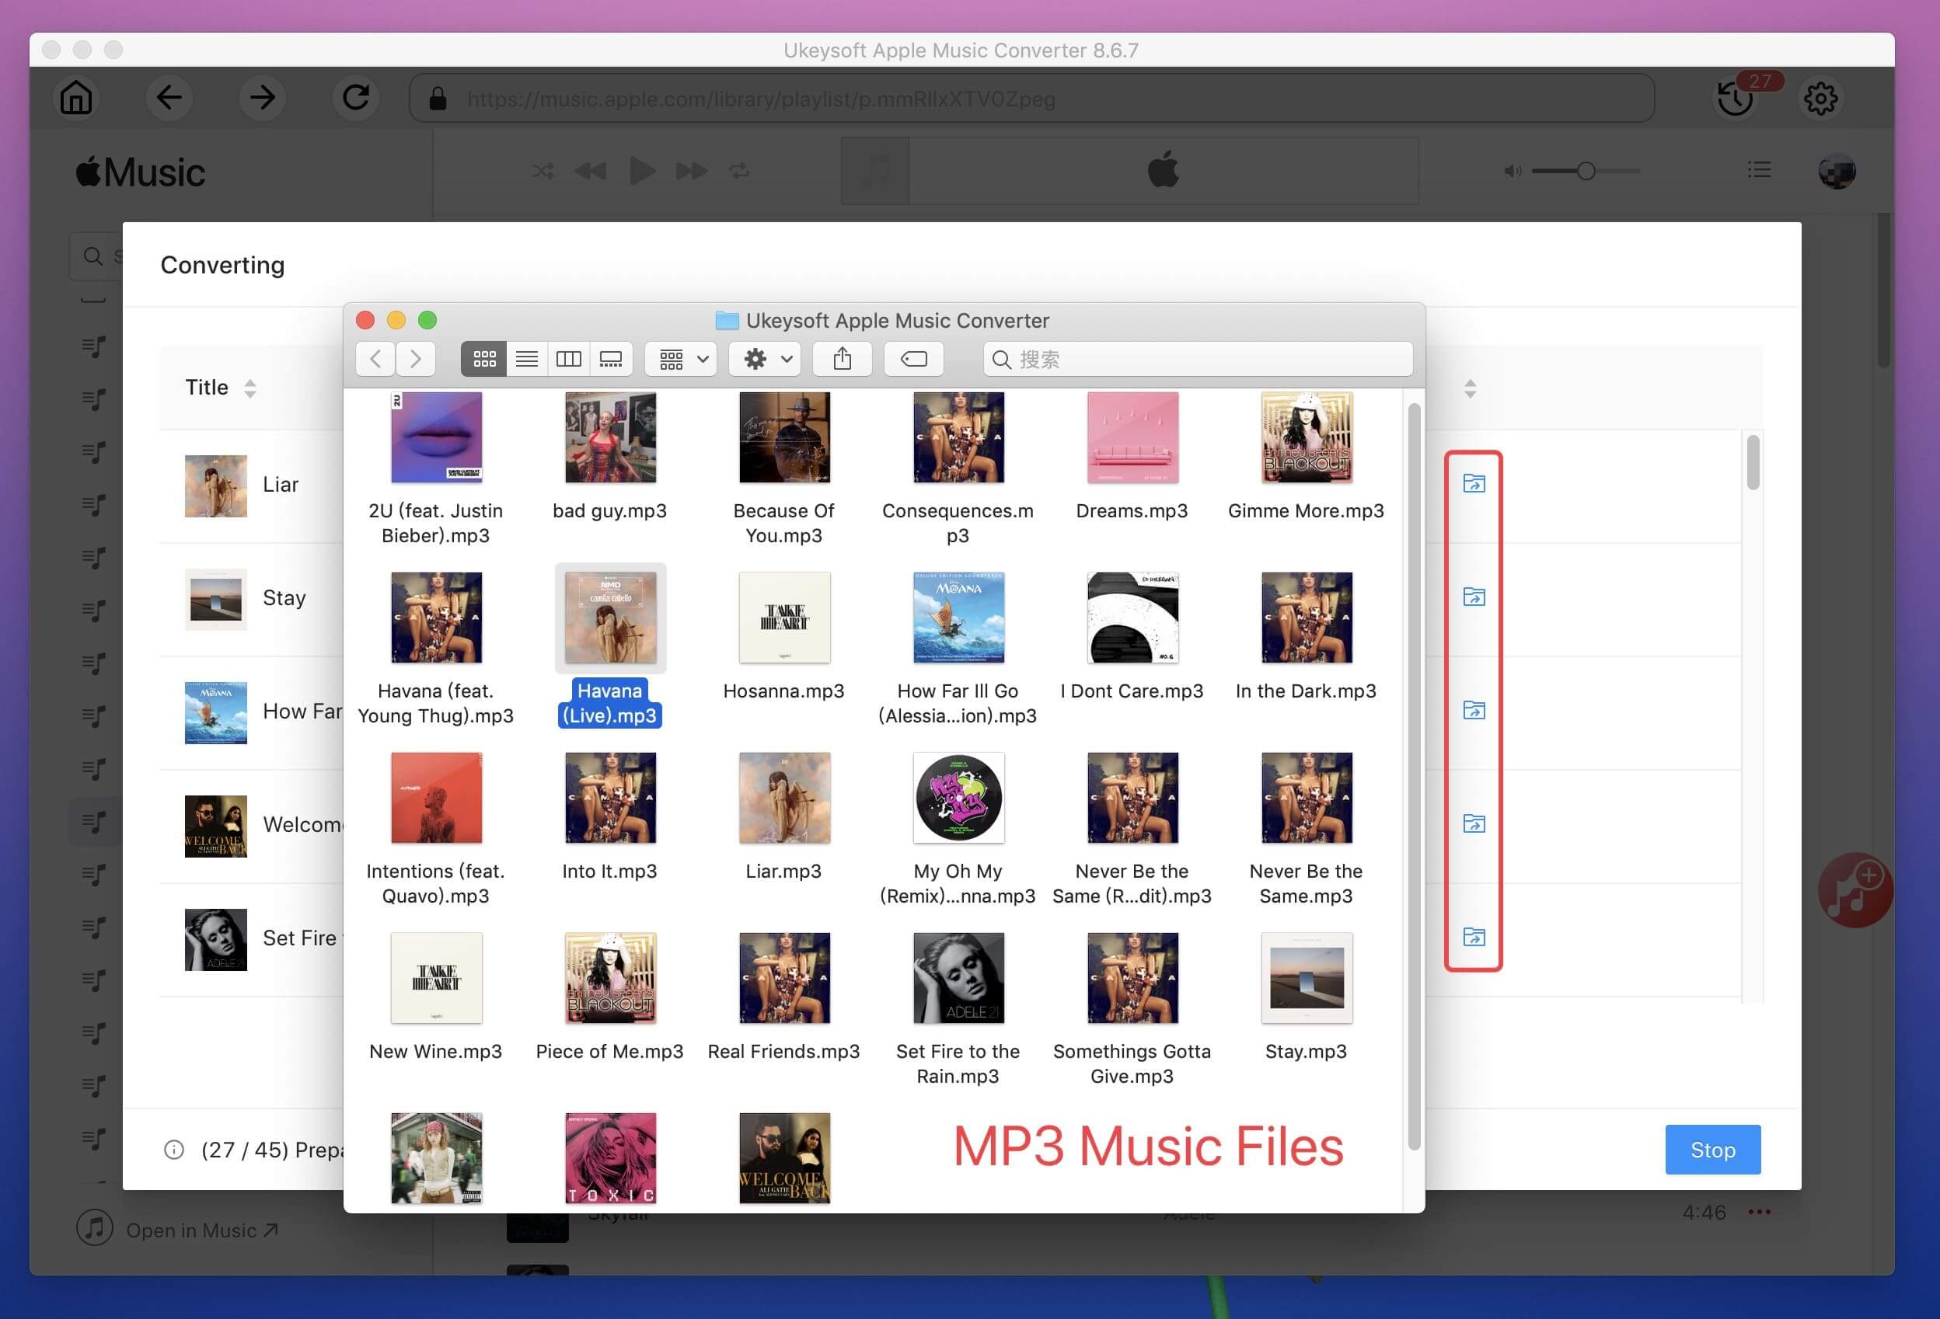Click the search input field in file browser

coord(1196,358)
